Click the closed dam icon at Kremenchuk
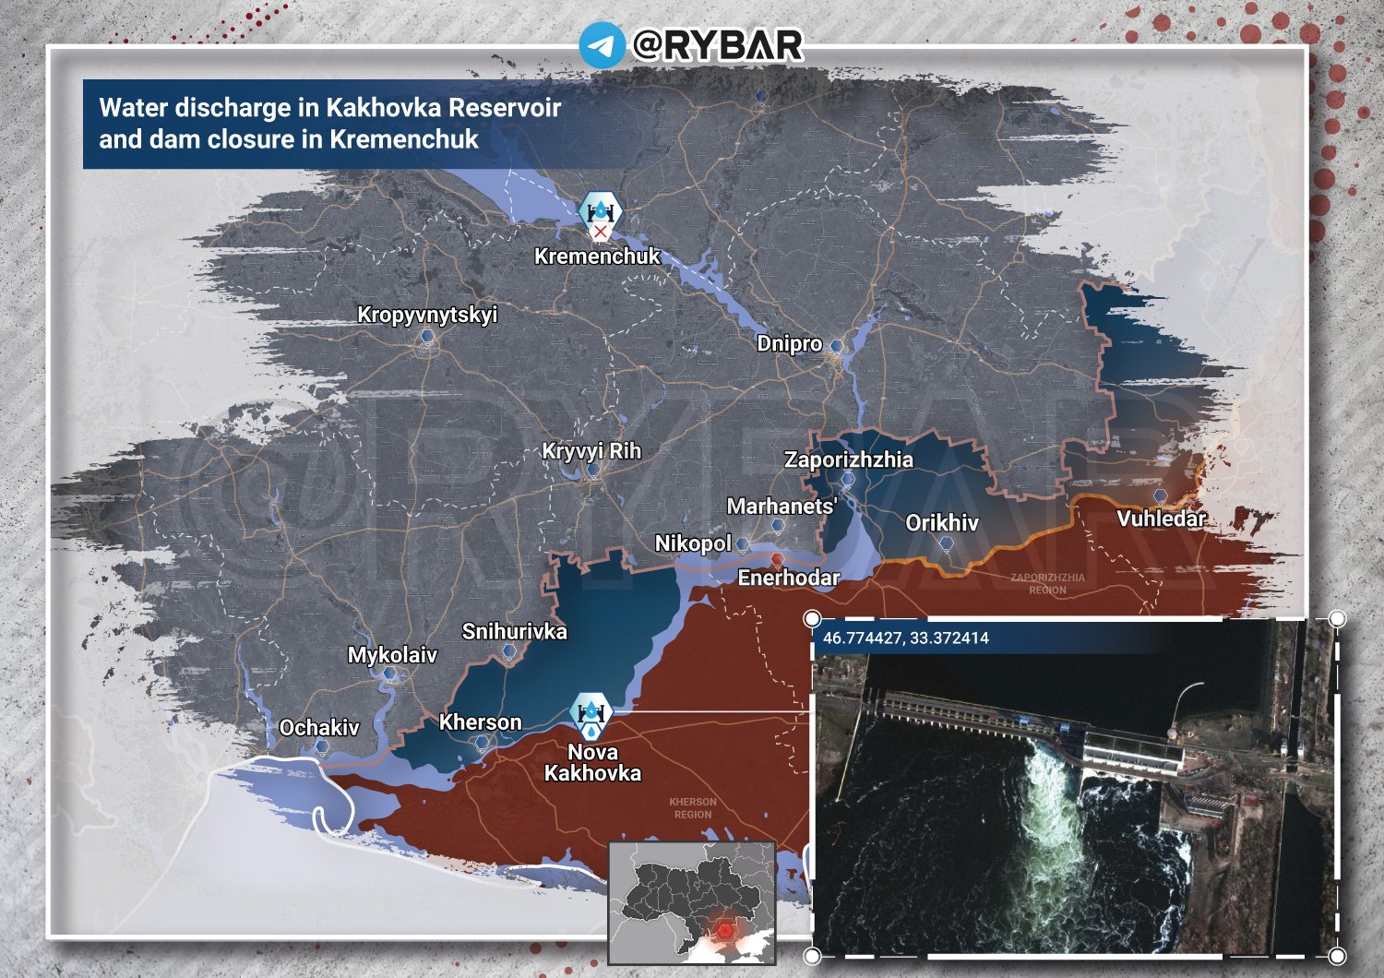Image resolution: width=1384 pixels, height=978 pixels. [600, 210]
